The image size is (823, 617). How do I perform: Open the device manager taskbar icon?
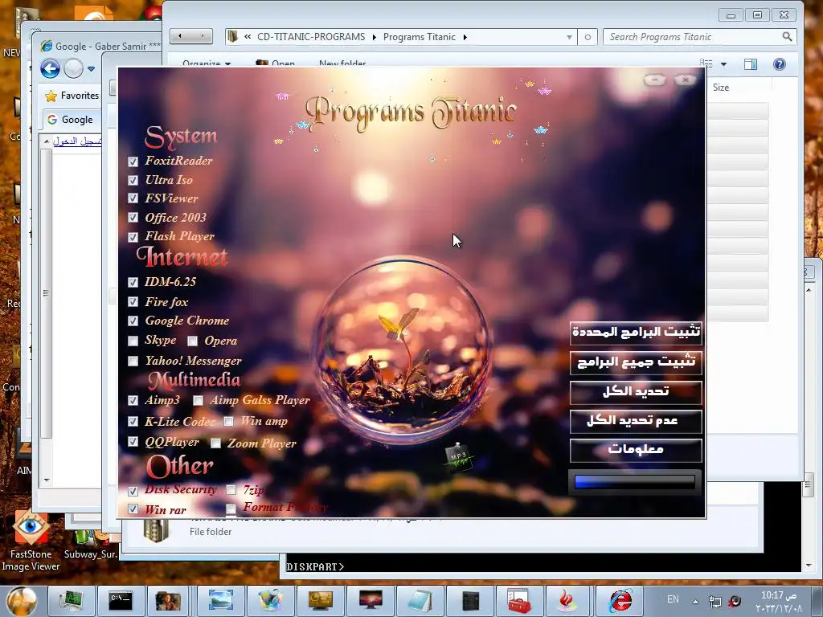click(x=71, y=601)
